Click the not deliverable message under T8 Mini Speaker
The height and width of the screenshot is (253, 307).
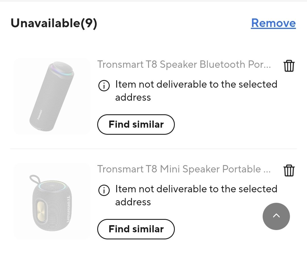click(196, 195)
